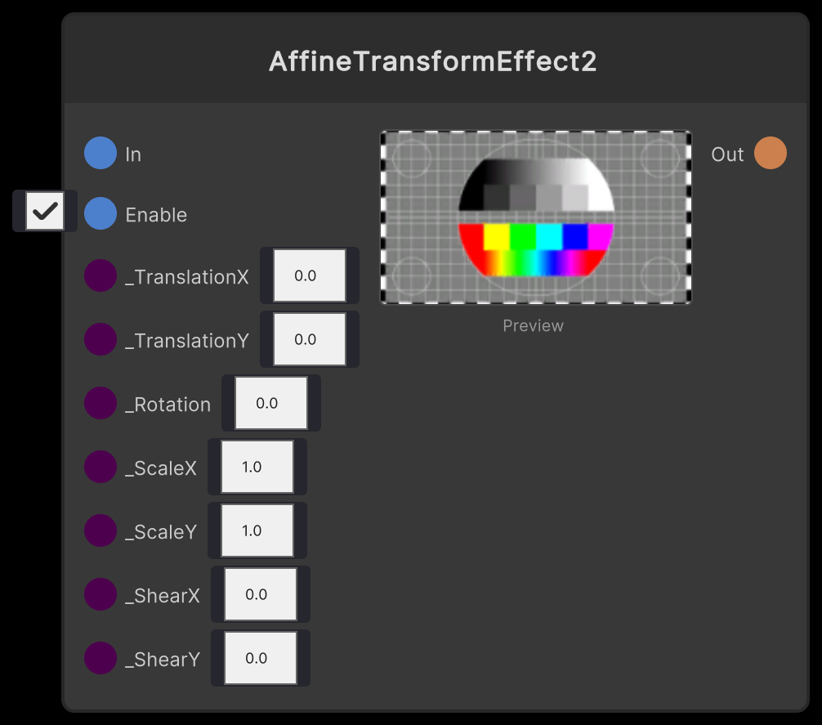The image size is (822, 725).
Task: Click the Preview image thumbnail
Action: (x=536, y=217)
